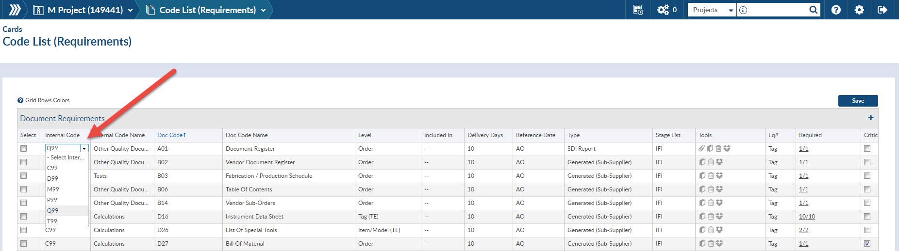Choose P99 from the Internal Code list
This screenshot has height=251, width=899.
(x=67, y=200)
